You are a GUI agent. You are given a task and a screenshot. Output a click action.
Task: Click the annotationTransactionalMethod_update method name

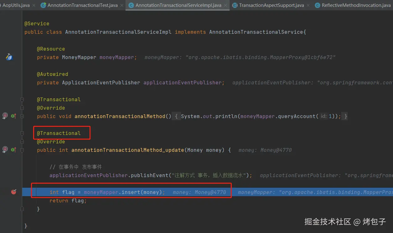[127, 150]
